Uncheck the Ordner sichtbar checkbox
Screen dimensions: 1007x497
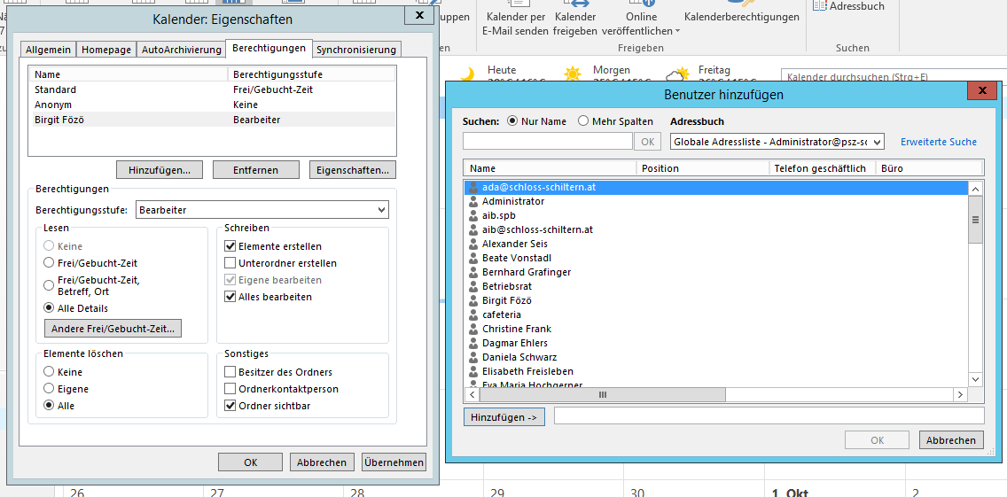point(230,406)
